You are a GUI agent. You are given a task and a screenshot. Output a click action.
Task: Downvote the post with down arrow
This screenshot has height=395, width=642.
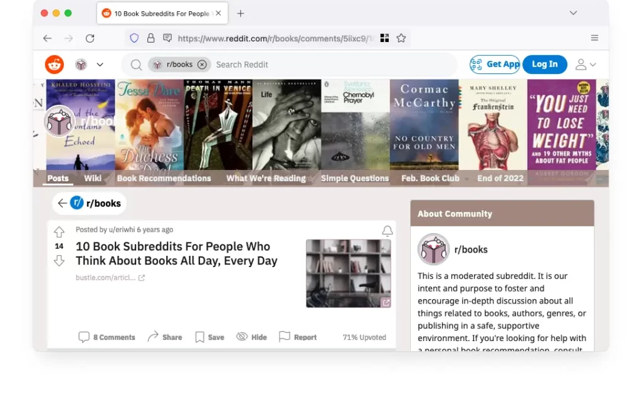(59, 261)
